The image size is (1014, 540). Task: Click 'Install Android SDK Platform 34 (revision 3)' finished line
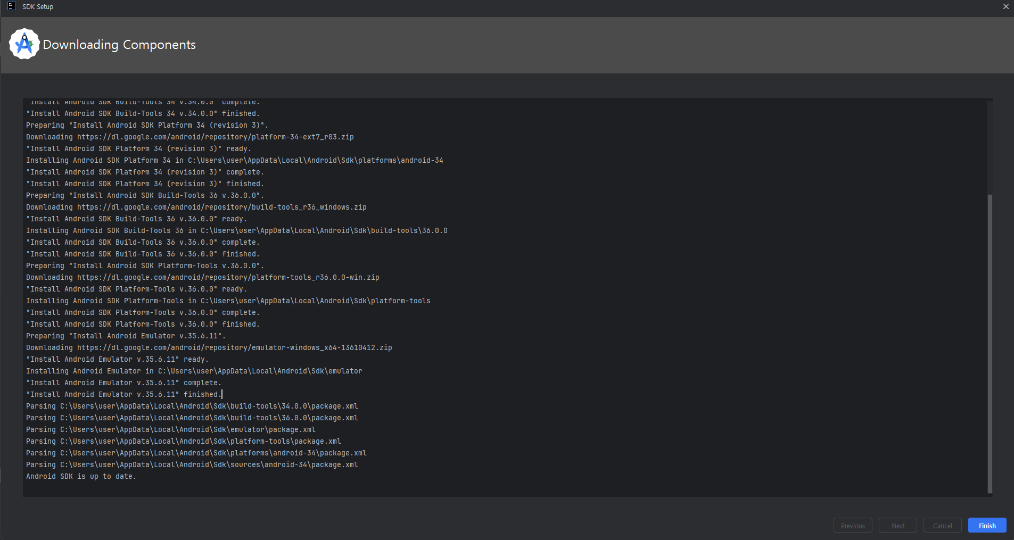point(145,184)
